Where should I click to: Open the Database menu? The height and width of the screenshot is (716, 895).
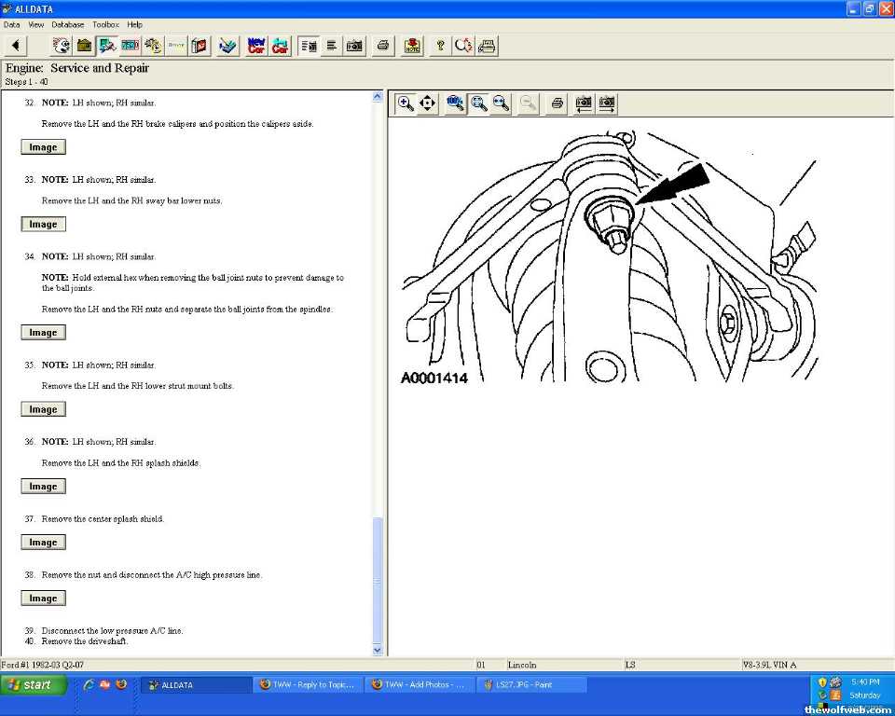67,24
